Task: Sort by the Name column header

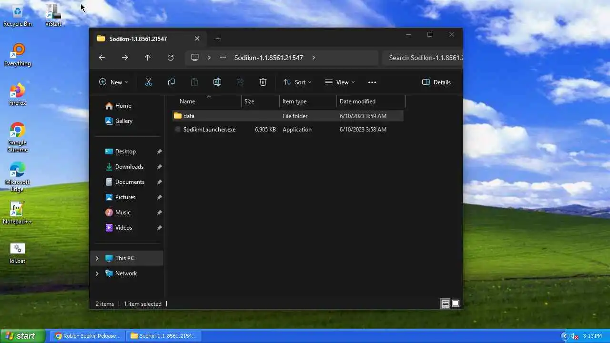Action: pyautogui.click(x=208, y=101)
